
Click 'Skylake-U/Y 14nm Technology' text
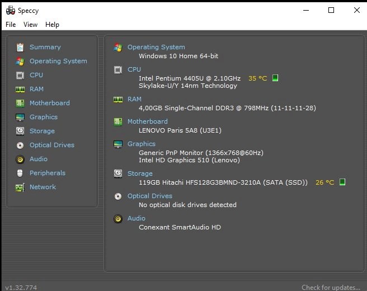188,86
